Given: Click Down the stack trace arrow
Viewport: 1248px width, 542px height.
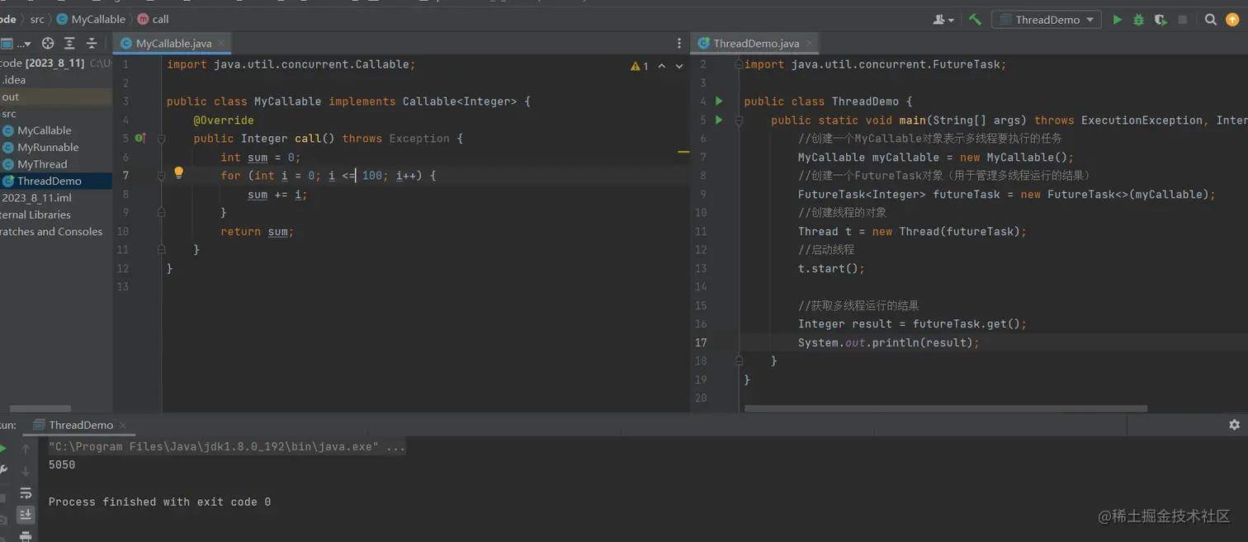Looking at the screenshot, I should coord(26,470).
